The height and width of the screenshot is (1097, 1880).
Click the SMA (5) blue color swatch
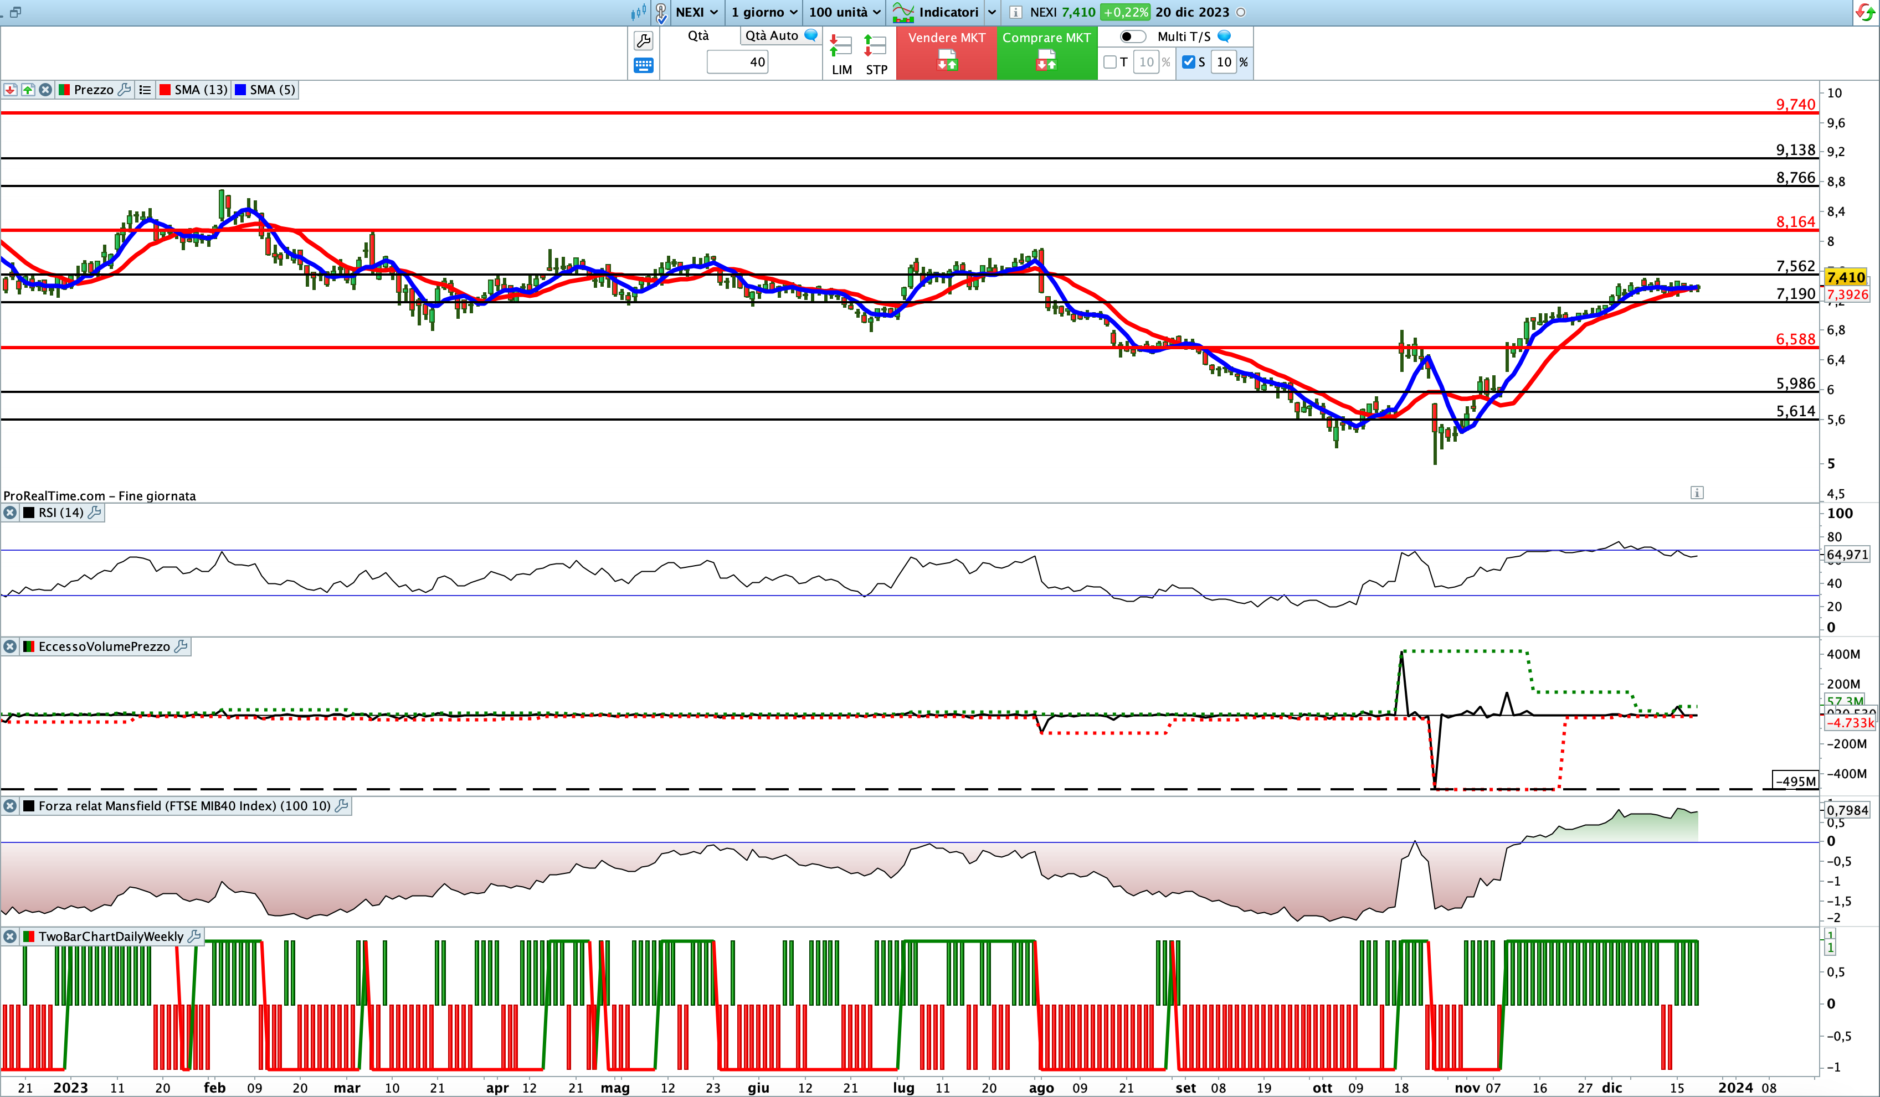tap(240, 90)
